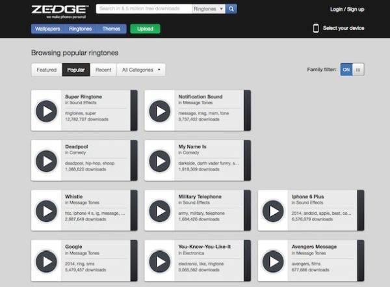Click the search magnifier button
390x287 pixels.
click(x=231, y=9)
